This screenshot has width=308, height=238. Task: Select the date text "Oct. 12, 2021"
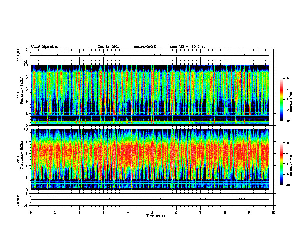(108, 47)
